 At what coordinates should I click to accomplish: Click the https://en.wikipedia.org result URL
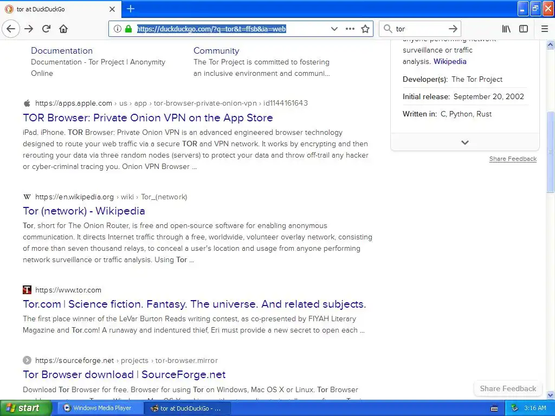(x=74, y=197)
